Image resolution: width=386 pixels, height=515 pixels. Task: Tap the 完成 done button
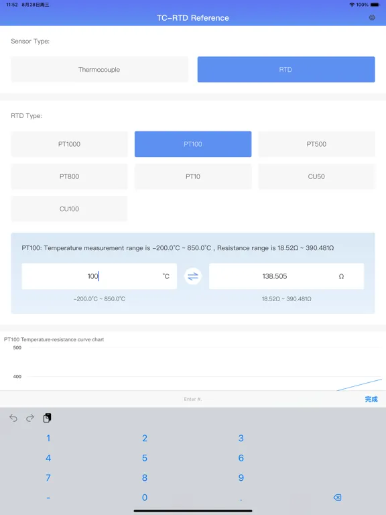tap(371, 399)
